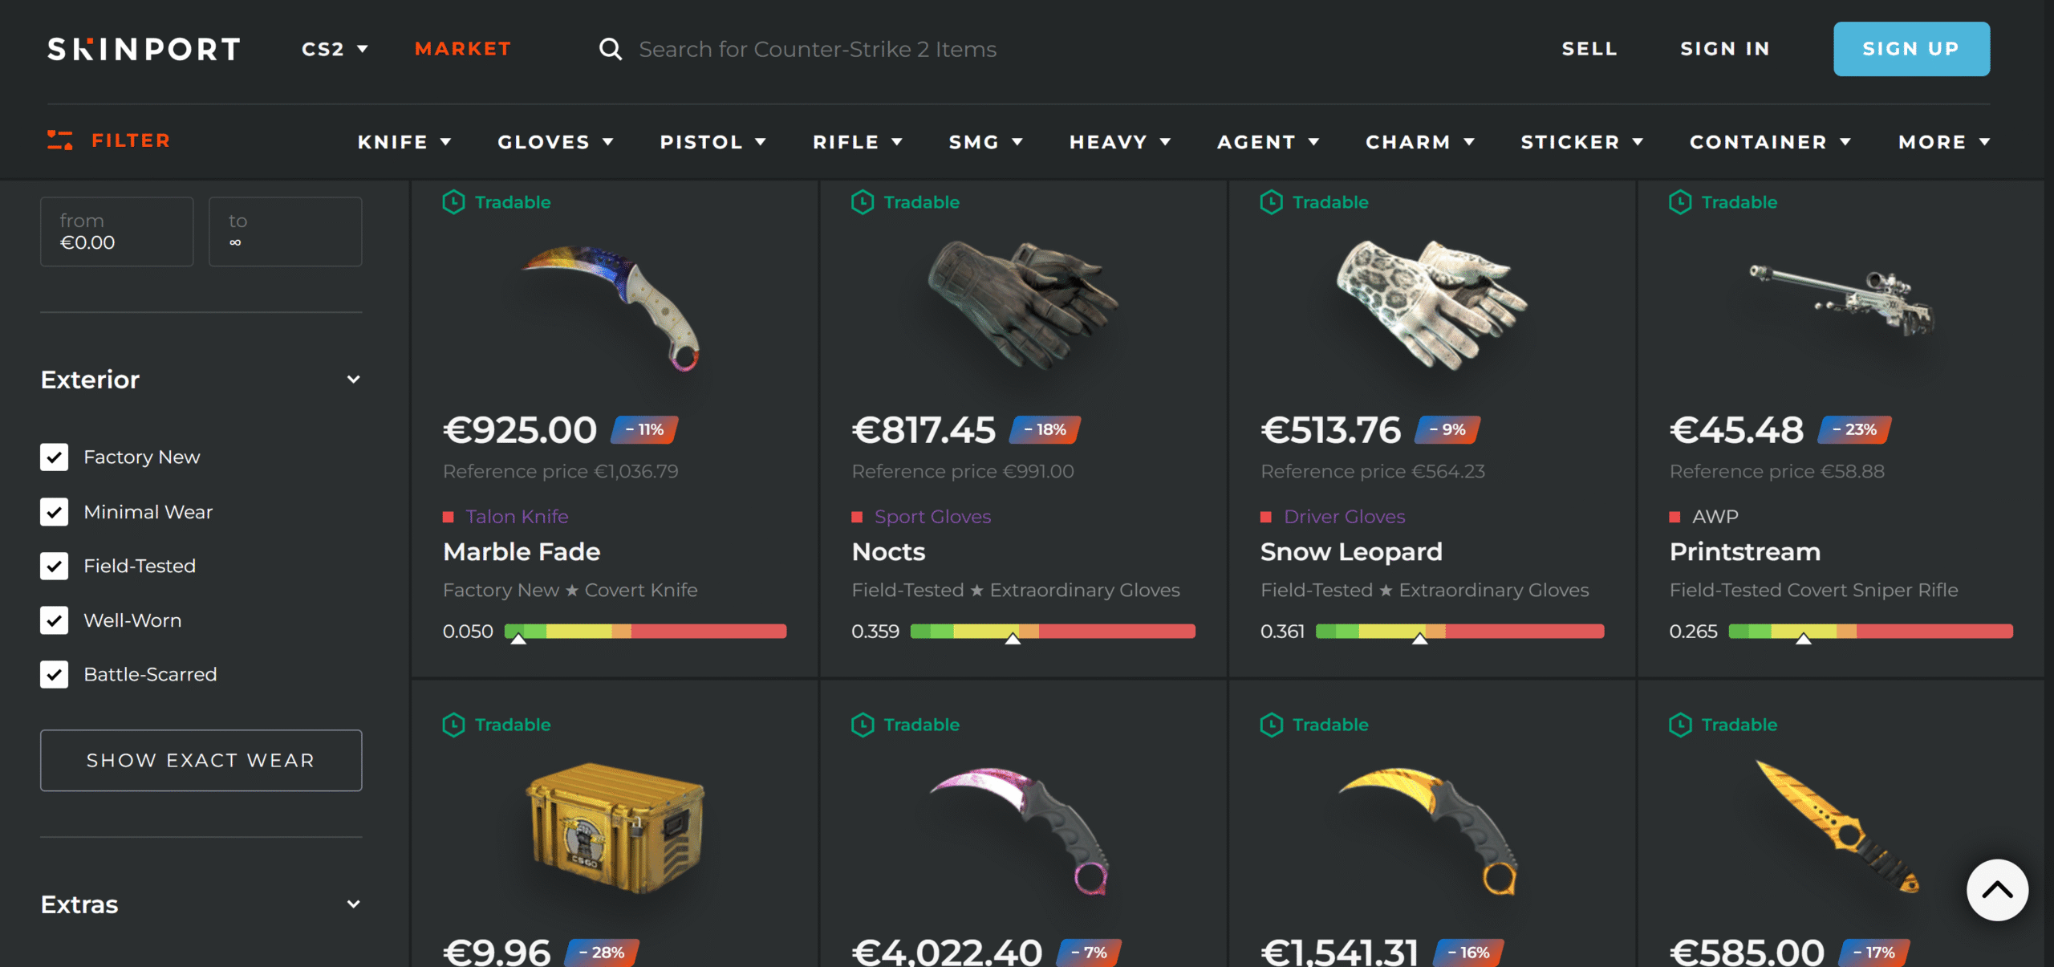The width and height of the screenshot is (2054, 967).
Task: Click the orange filter sliders icon
Action: point(60,140)
